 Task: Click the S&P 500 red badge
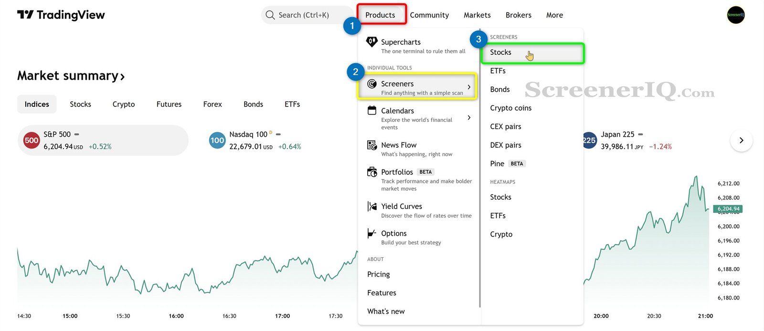pyautogui.click(x=32, y=140)
